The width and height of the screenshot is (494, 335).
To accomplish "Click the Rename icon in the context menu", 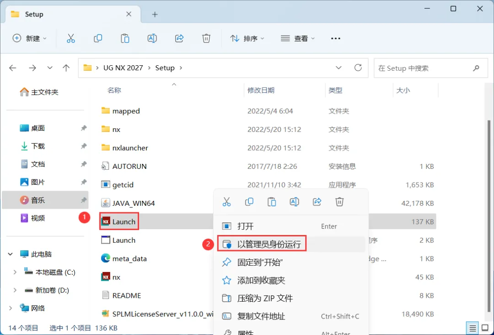I will click(x=294, y=202).
